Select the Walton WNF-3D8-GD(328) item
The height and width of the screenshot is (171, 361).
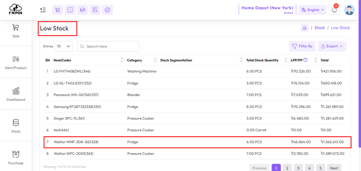tap(76, 142)
